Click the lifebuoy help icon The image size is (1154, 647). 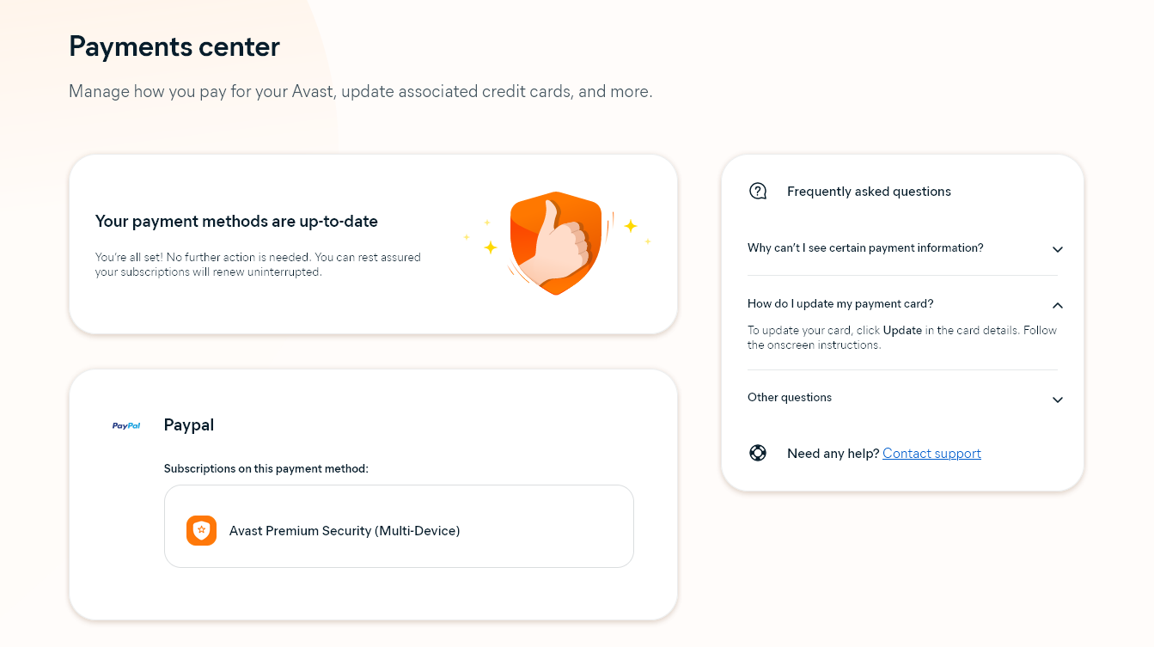(x=758, y=453)
